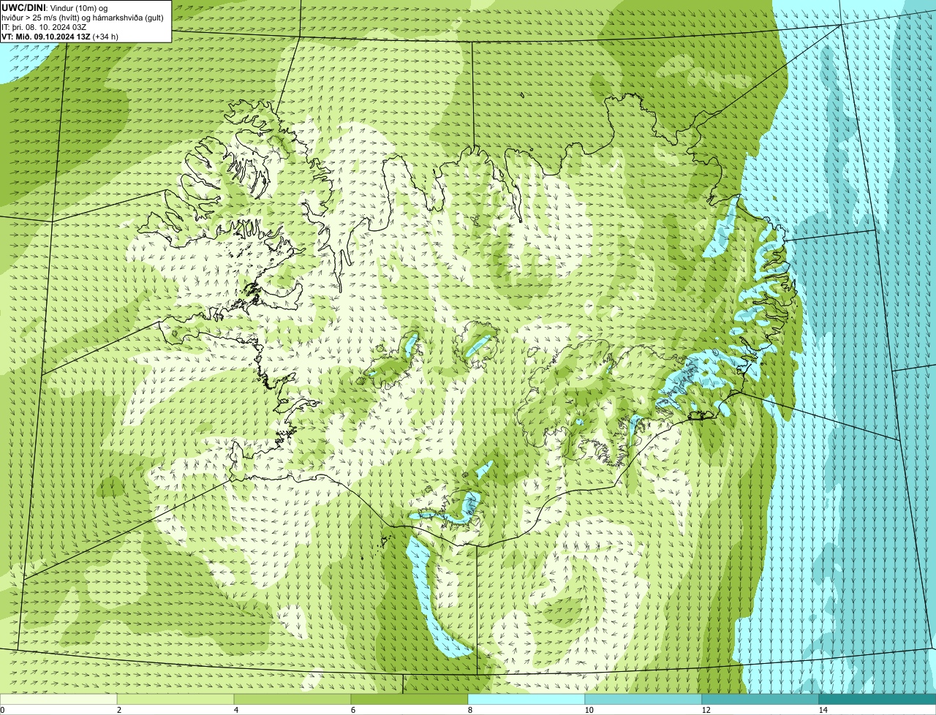Click the "IT: þri. 08. 10. 2024 03Z" line
Viewport: 936px width, 715px height.
point(44,26)
